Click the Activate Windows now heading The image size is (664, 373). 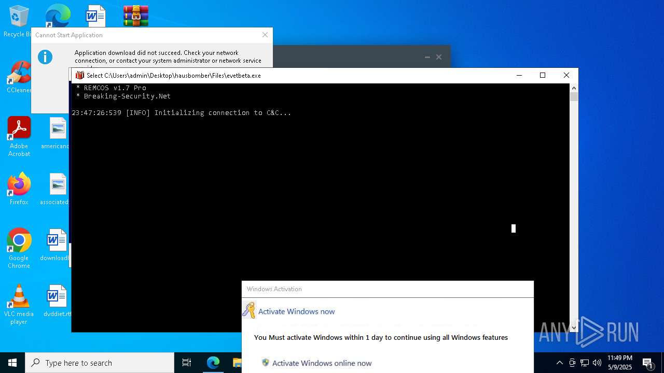point(297,311)
